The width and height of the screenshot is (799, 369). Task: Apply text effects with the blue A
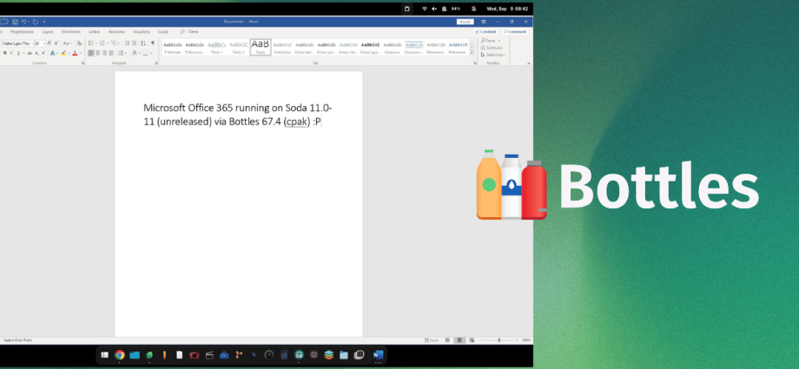(52, 53)
